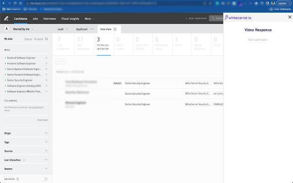The height and width of the screenshot is (183, 293).
Task: Click the sort jobs arrows icon
Action: coord(46,39)
